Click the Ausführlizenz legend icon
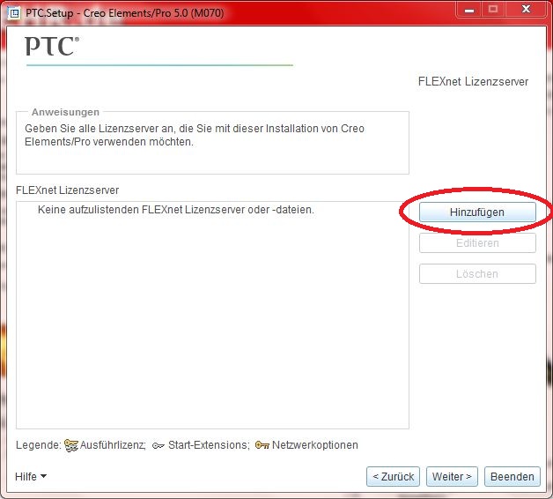The image size is (553, 499). tap(71, 445)
